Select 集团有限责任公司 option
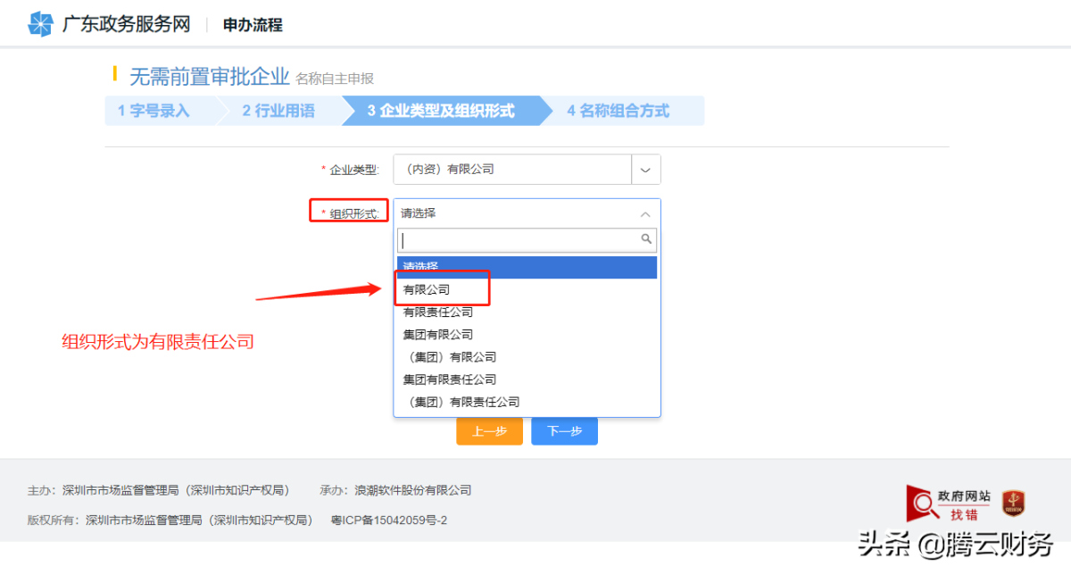Image resolution: width=1071 pixels, height=575 pixels. (450, 379)
